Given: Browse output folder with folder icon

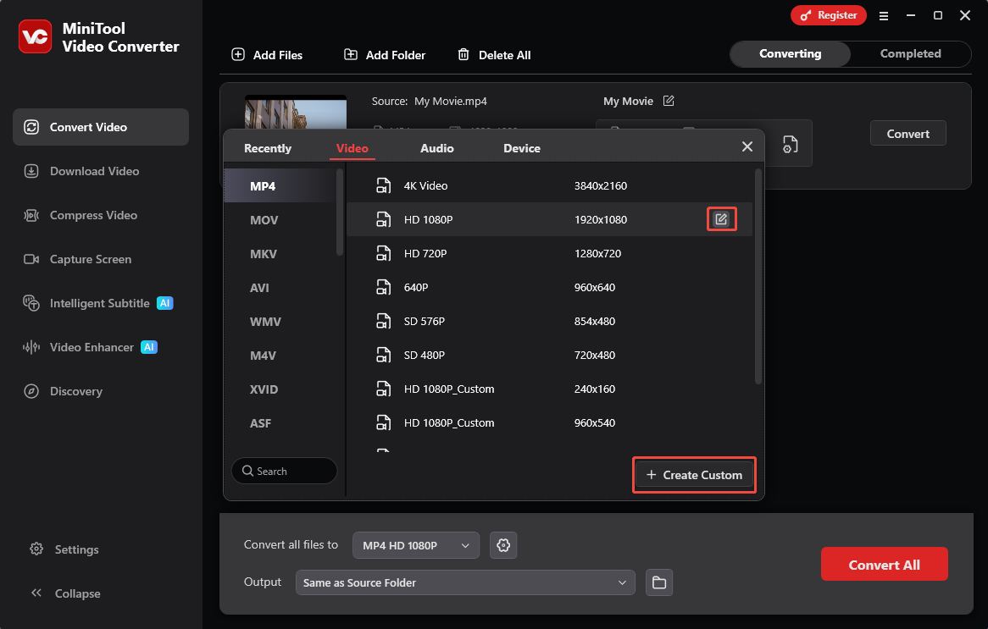Looking at the screenshot, I should pyautogui.click(x=659, y=583).
